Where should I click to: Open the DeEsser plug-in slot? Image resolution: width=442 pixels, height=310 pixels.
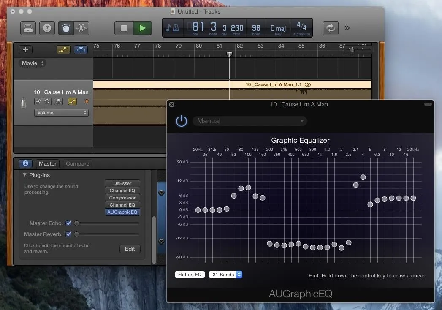(x=122, y=183)
